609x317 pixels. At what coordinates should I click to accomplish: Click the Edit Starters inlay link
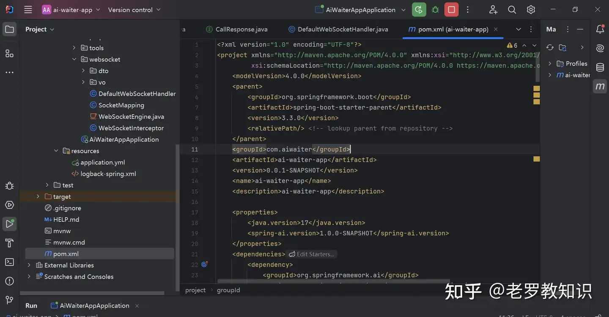coord(312,254)
